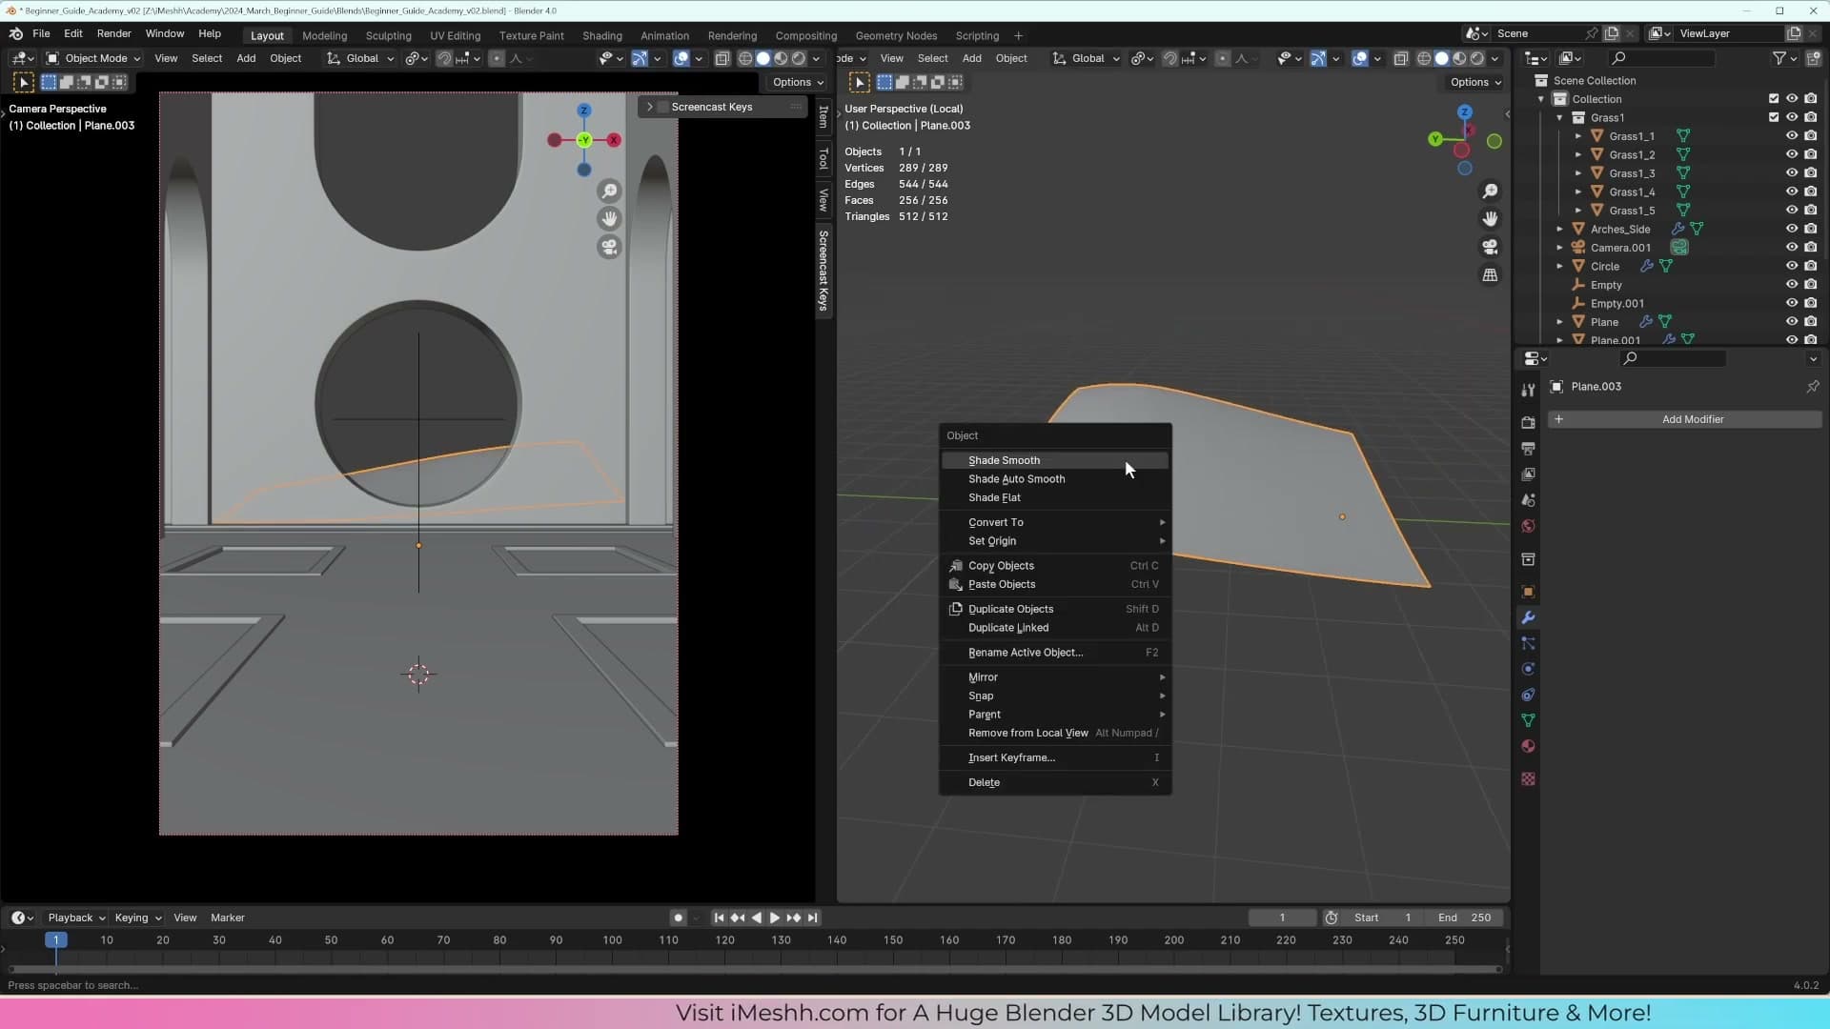
Task: Open the outliner filter dropdown
Action: [x=1783, y=58]
